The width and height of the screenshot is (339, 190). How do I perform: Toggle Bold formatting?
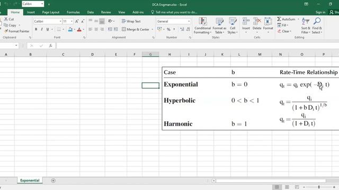(36, 30)
